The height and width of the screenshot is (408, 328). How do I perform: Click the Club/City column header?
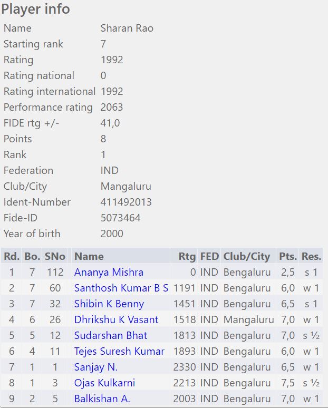point(246,257)
